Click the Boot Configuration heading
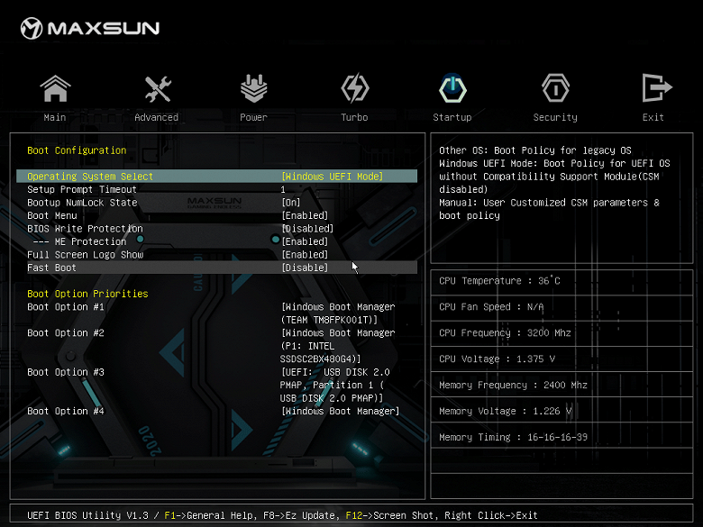The width and height of the screenshot is (703, 527). click(77, 150)
